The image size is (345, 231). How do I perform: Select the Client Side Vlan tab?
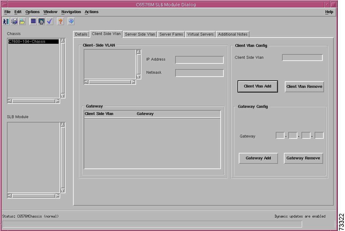coord(106,34)
